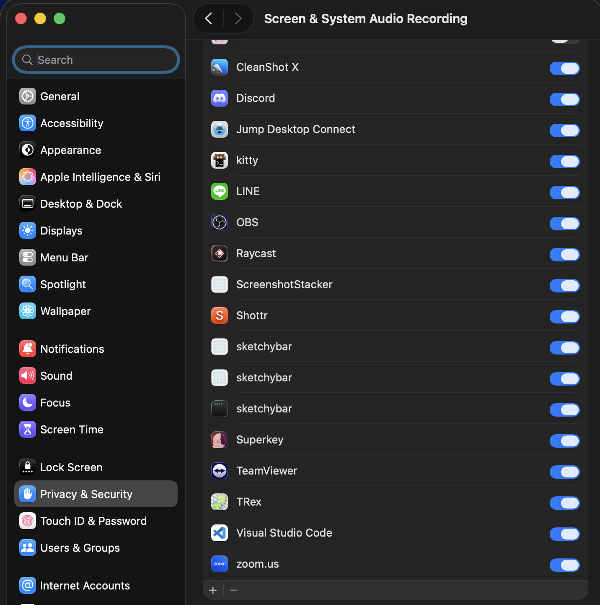Go to Touch ID & Password settings
The image size is (600, 605).
click(x=93, y=521)
